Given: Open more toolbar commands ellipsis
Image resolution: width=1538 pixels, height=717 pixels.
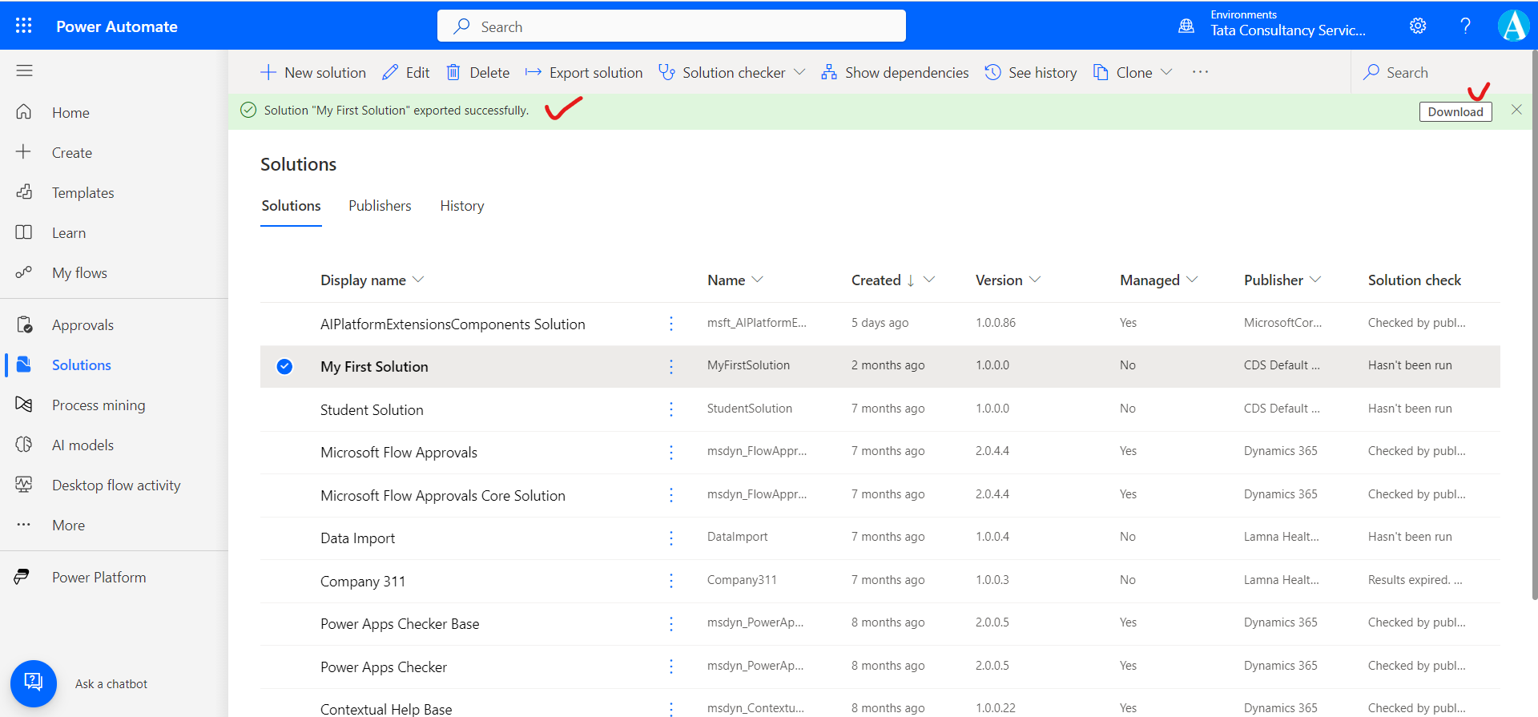Looking at the screenshot, I should (x=1200, y=72).
